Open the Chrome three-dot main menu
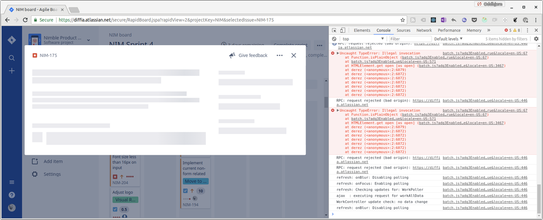The width and height of the screenshot is (543, 220). pyautogui.click(x=536, y=20)
